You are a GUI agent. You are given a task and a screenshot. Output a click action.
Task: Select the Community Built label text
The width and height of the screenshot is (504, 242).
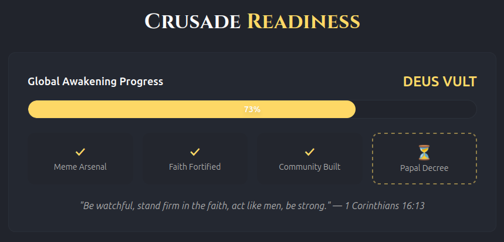click(x=309, y=167)
